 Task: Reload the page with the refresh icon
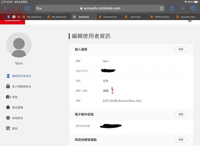[161, 8]
